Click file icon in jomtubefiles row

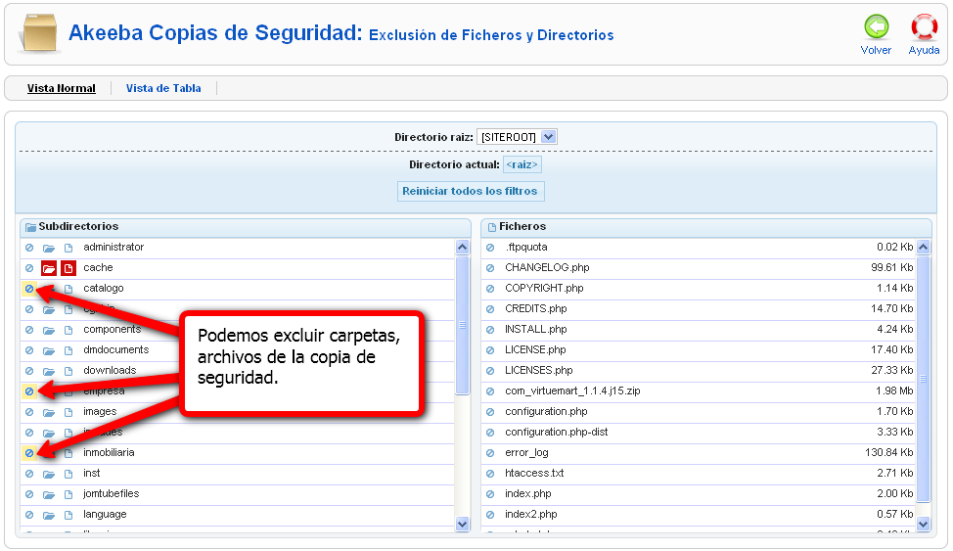[68, 495]
